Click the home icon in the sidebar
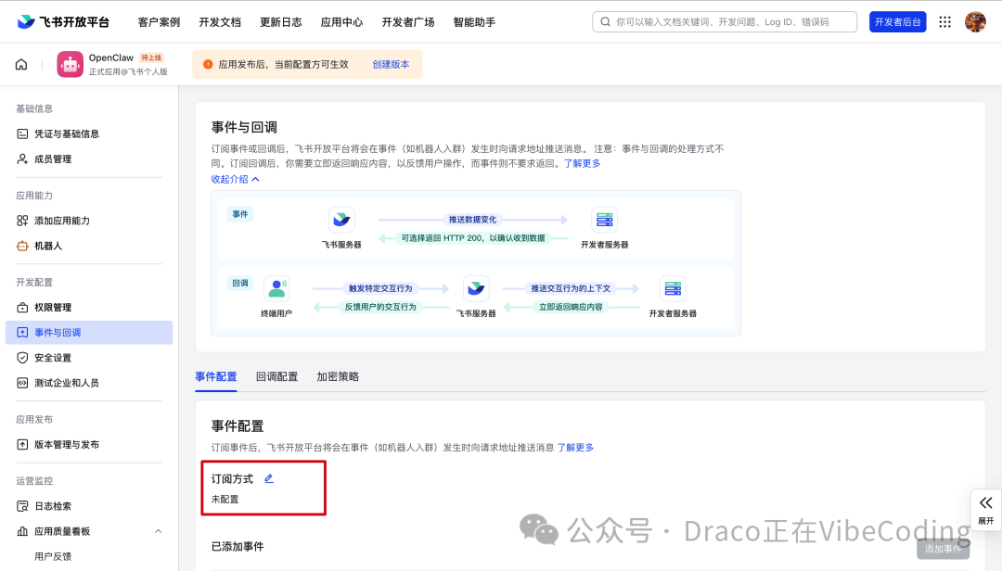1002x571 pixels. pyautogui.click(x=20, y=64)
